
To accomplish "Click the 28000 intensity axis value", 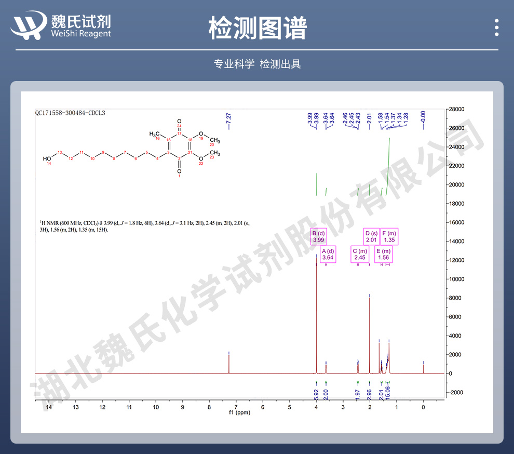I will 456,109.
